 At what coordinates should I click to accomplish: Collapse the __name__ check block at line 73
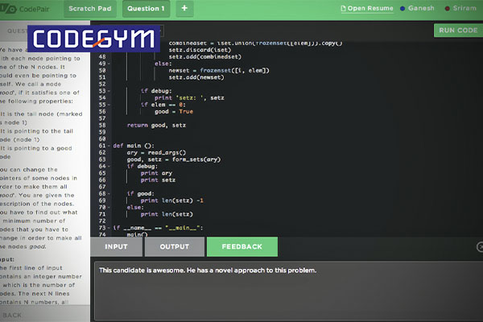point(108,228)
